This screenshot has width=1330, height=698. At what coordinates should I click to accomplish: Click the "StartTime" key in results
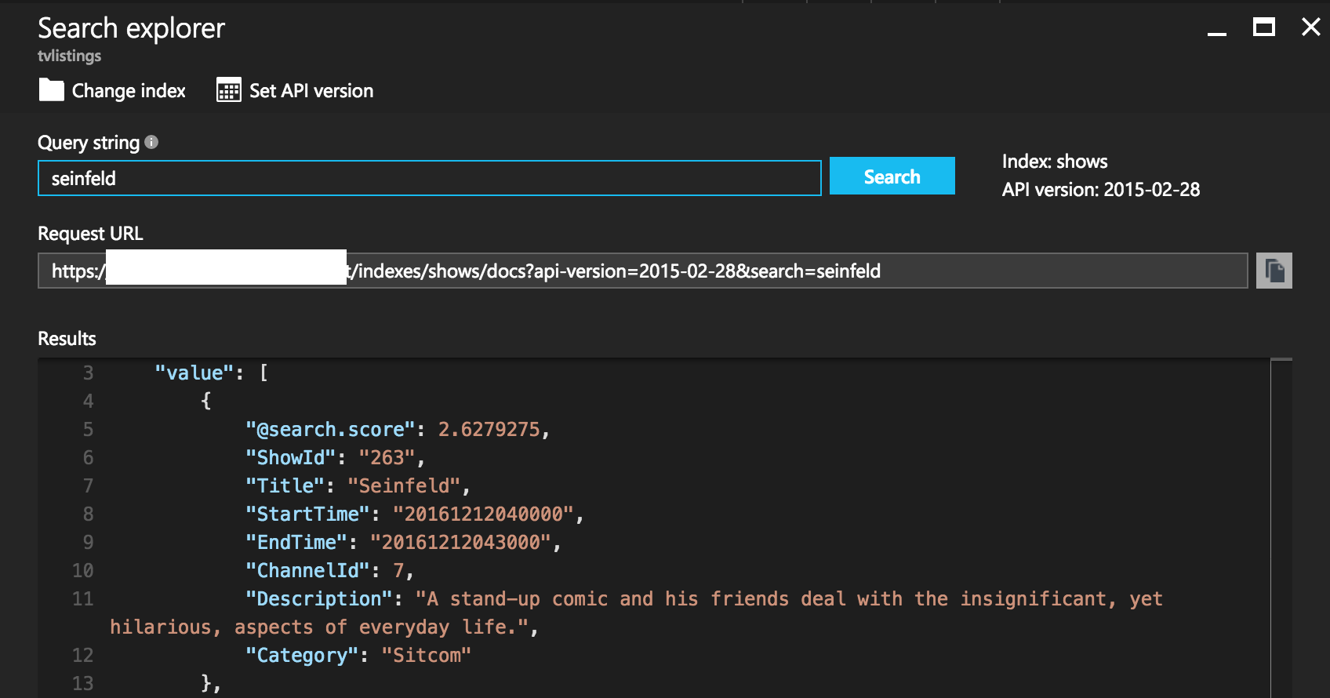point(308,514)
